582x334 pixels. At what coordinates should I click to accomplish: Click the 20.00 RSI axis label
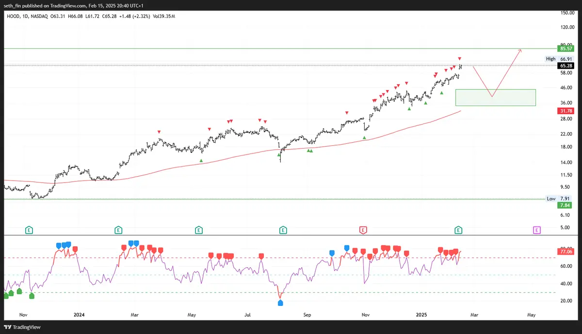pyautogui.click(x=566, y=301)
